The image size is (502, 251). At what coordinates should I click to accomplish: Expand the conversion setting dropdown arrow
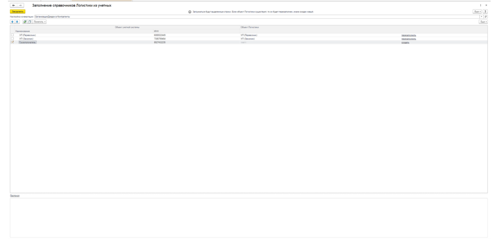pyautogui.click(x=482, y=17)
